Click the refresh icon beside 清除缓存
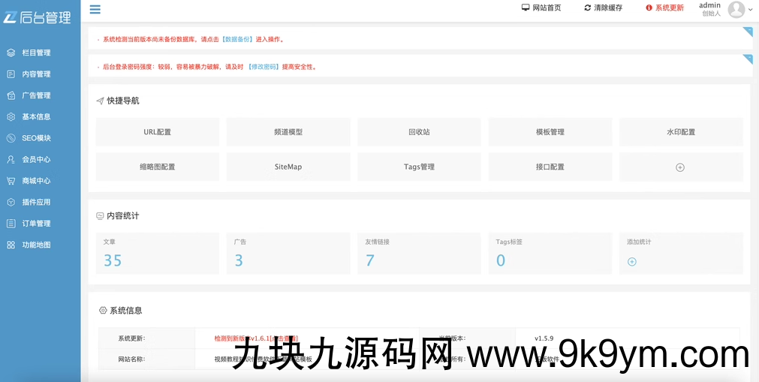Image resolution: width=759 pixels, height=382 pixels. pos(588,8)
